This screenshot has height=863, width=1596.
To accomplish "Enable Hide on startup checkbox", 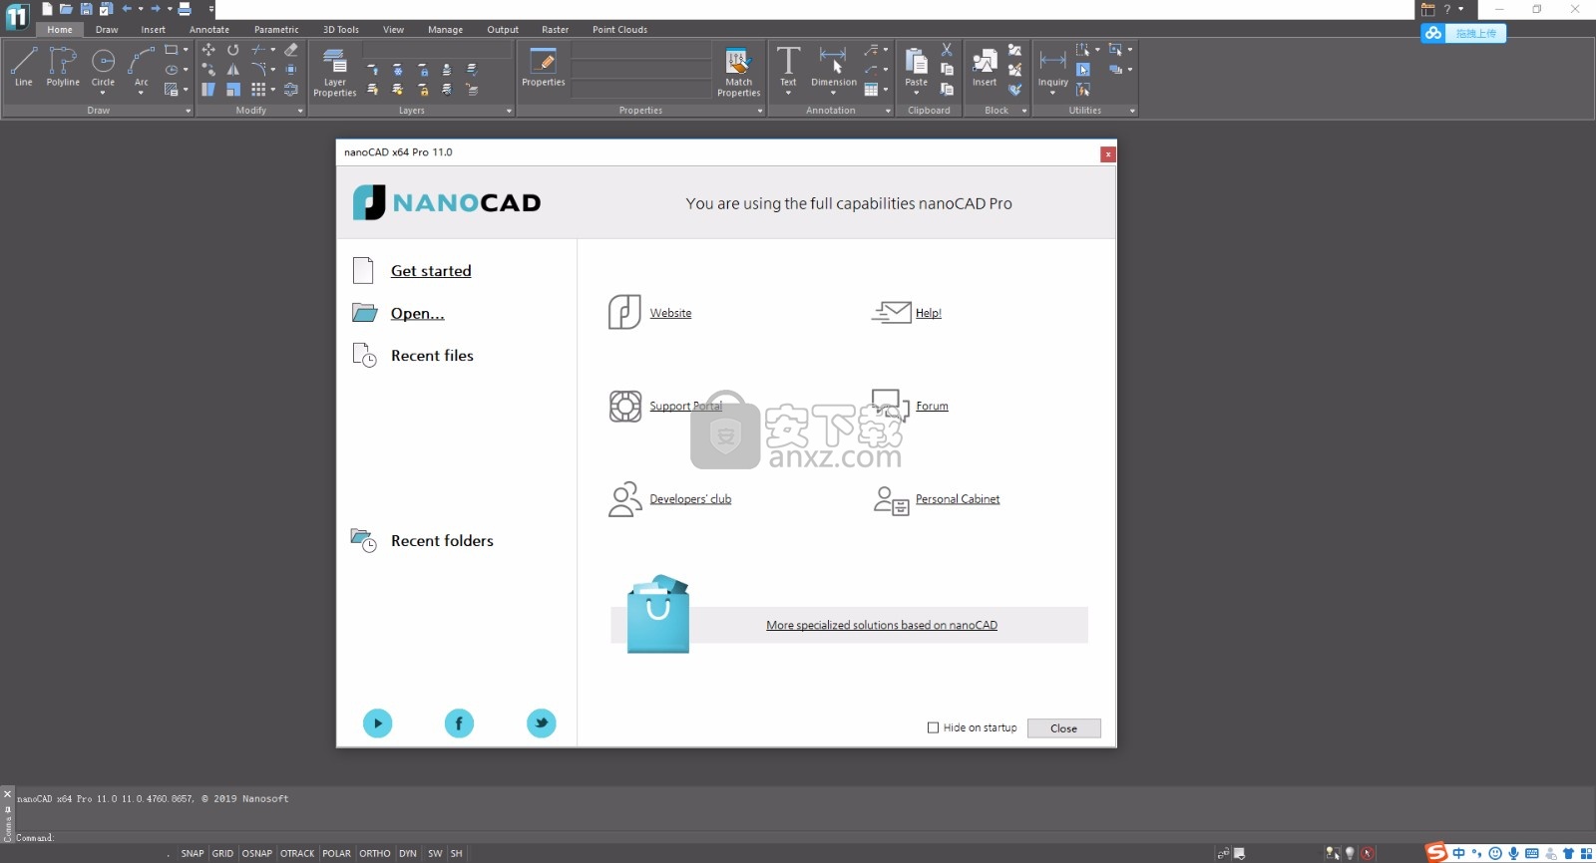I will (x=934, y=727).
